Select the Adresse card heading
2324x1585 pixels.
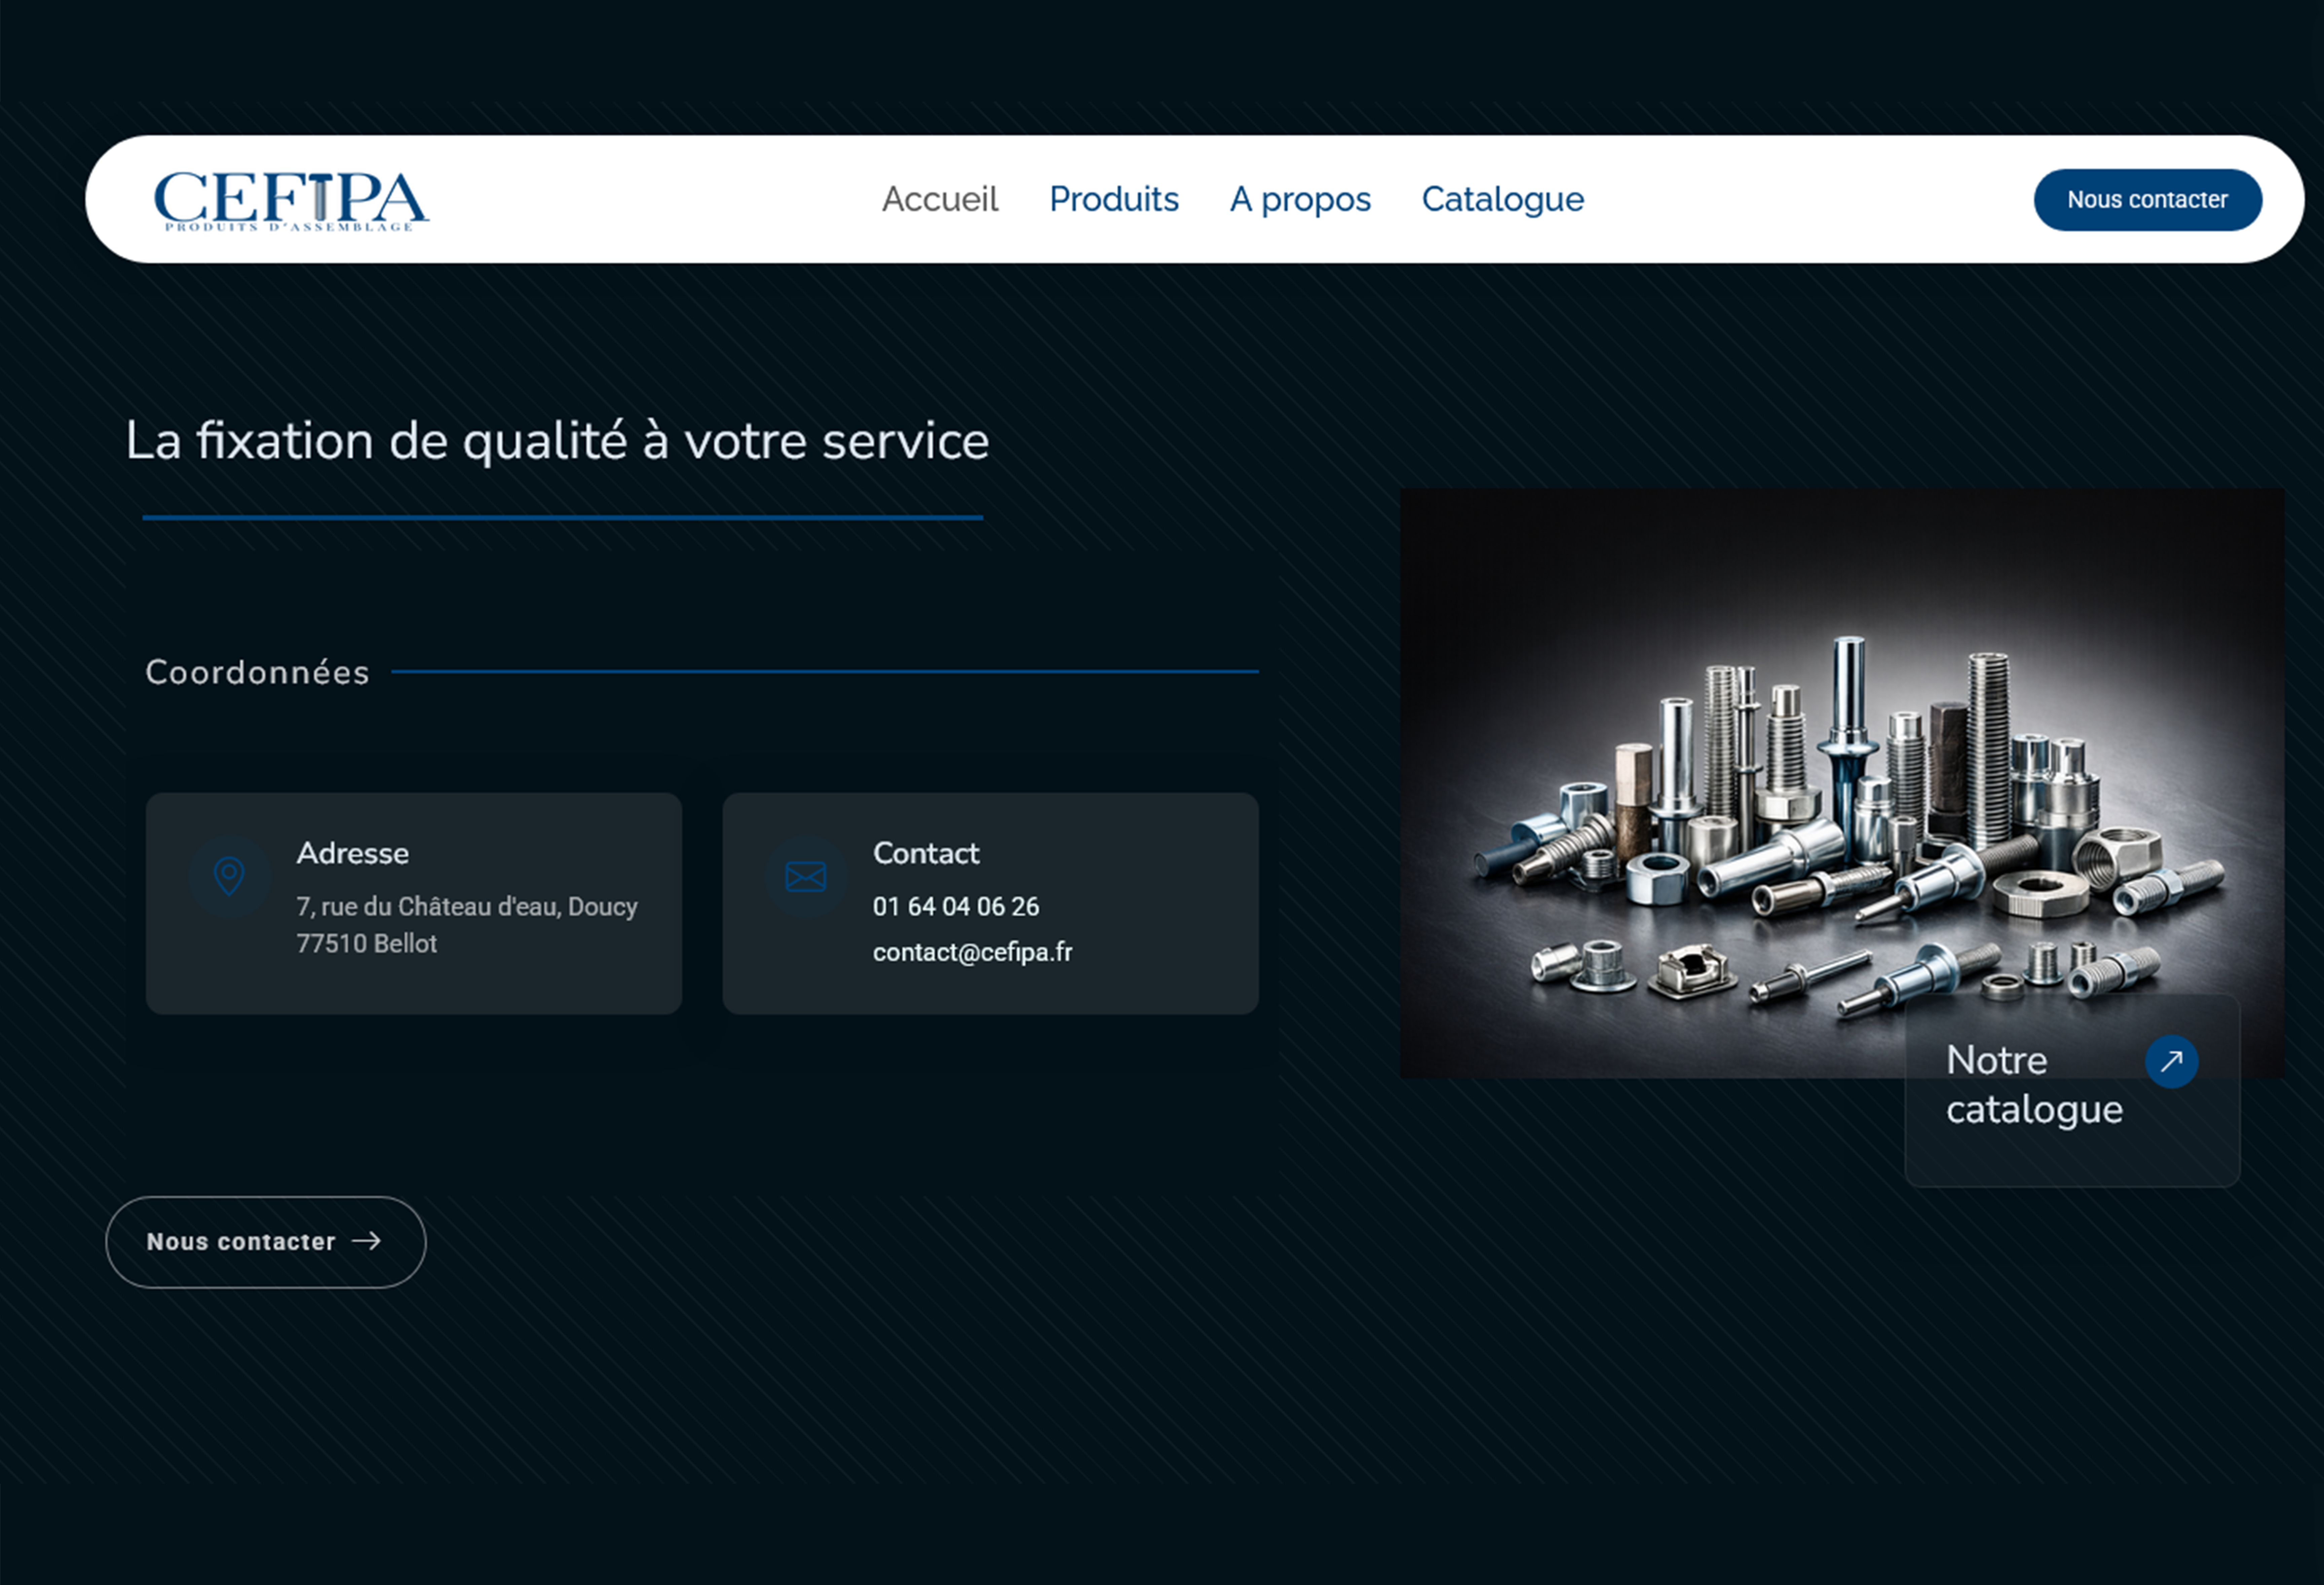point(352,853)
